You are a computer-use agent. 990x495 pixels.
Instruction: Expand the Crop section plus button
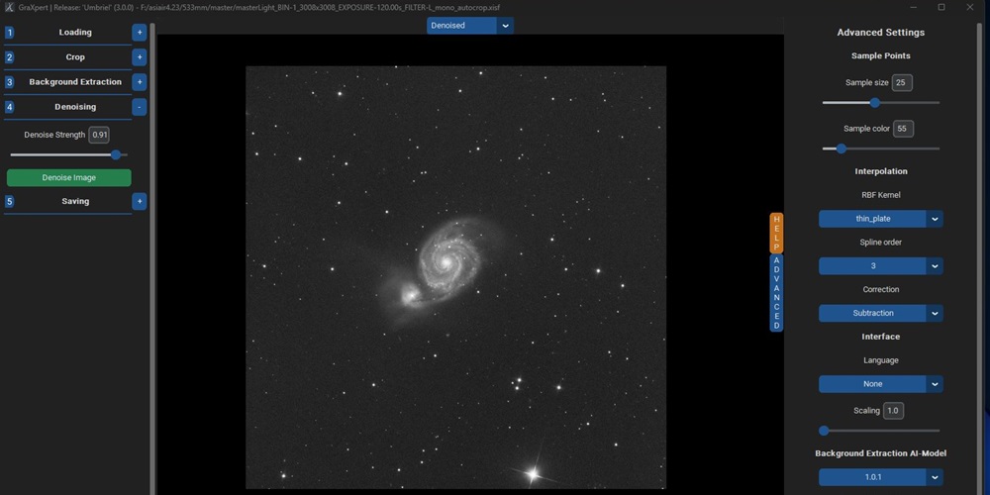coord(140,57)
